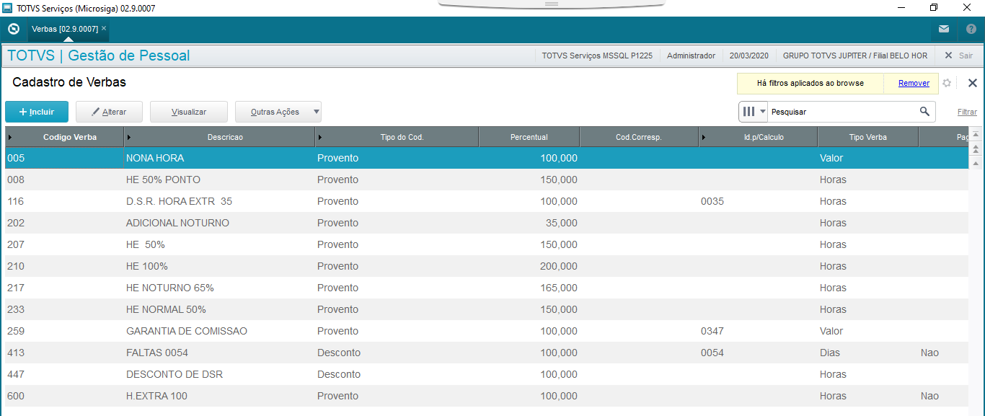Click the TOTVS home logo icon
This screenshot has width=985, height=416.
pos(13,30)
